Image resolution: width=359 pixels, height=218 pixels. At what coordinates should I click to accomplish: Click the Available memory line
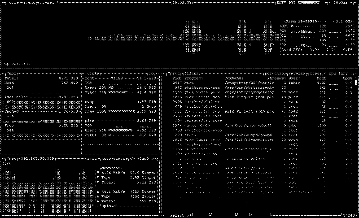pos(41,97)
